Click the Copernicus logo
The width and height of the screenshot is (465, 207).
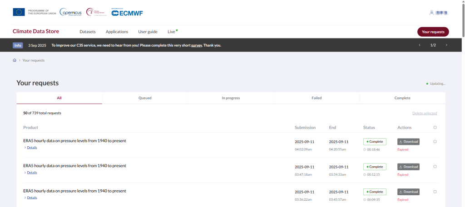tap(70, 13)
